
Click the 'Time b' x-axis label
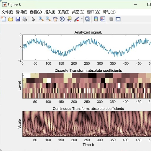tap(88, 145)
